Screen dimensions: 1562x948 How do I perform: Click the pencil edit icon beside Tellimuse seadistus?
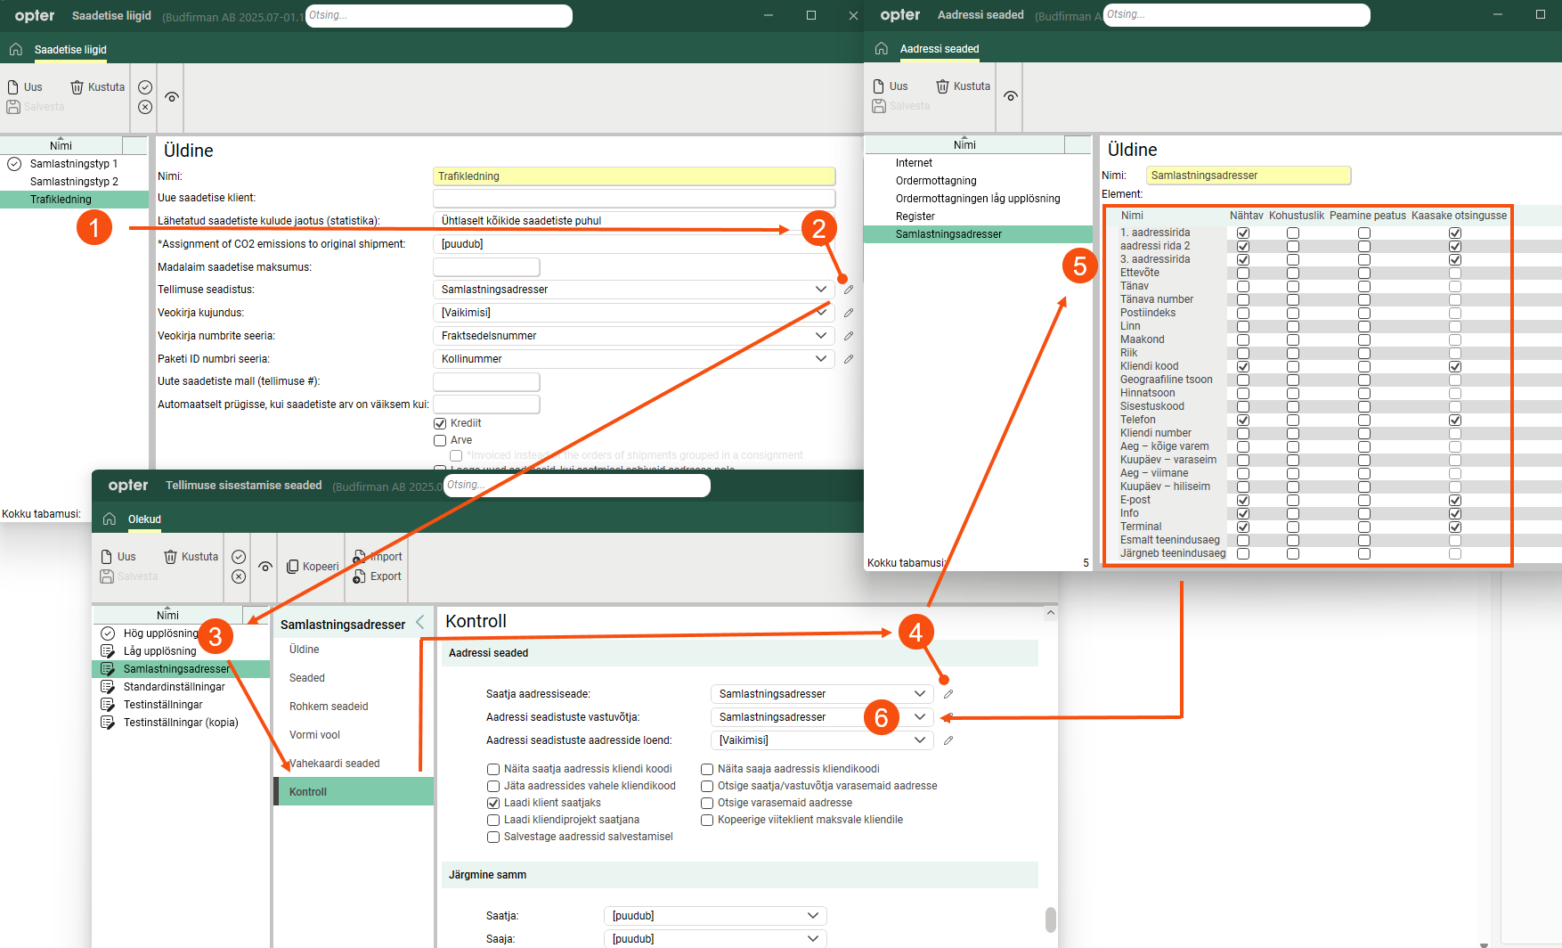pos(849,290)
